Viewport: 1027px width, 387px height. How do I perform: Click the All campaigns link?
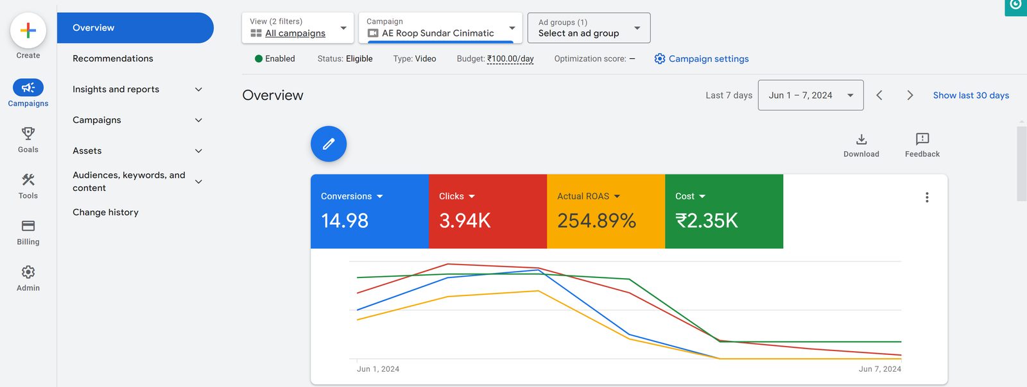295,33
